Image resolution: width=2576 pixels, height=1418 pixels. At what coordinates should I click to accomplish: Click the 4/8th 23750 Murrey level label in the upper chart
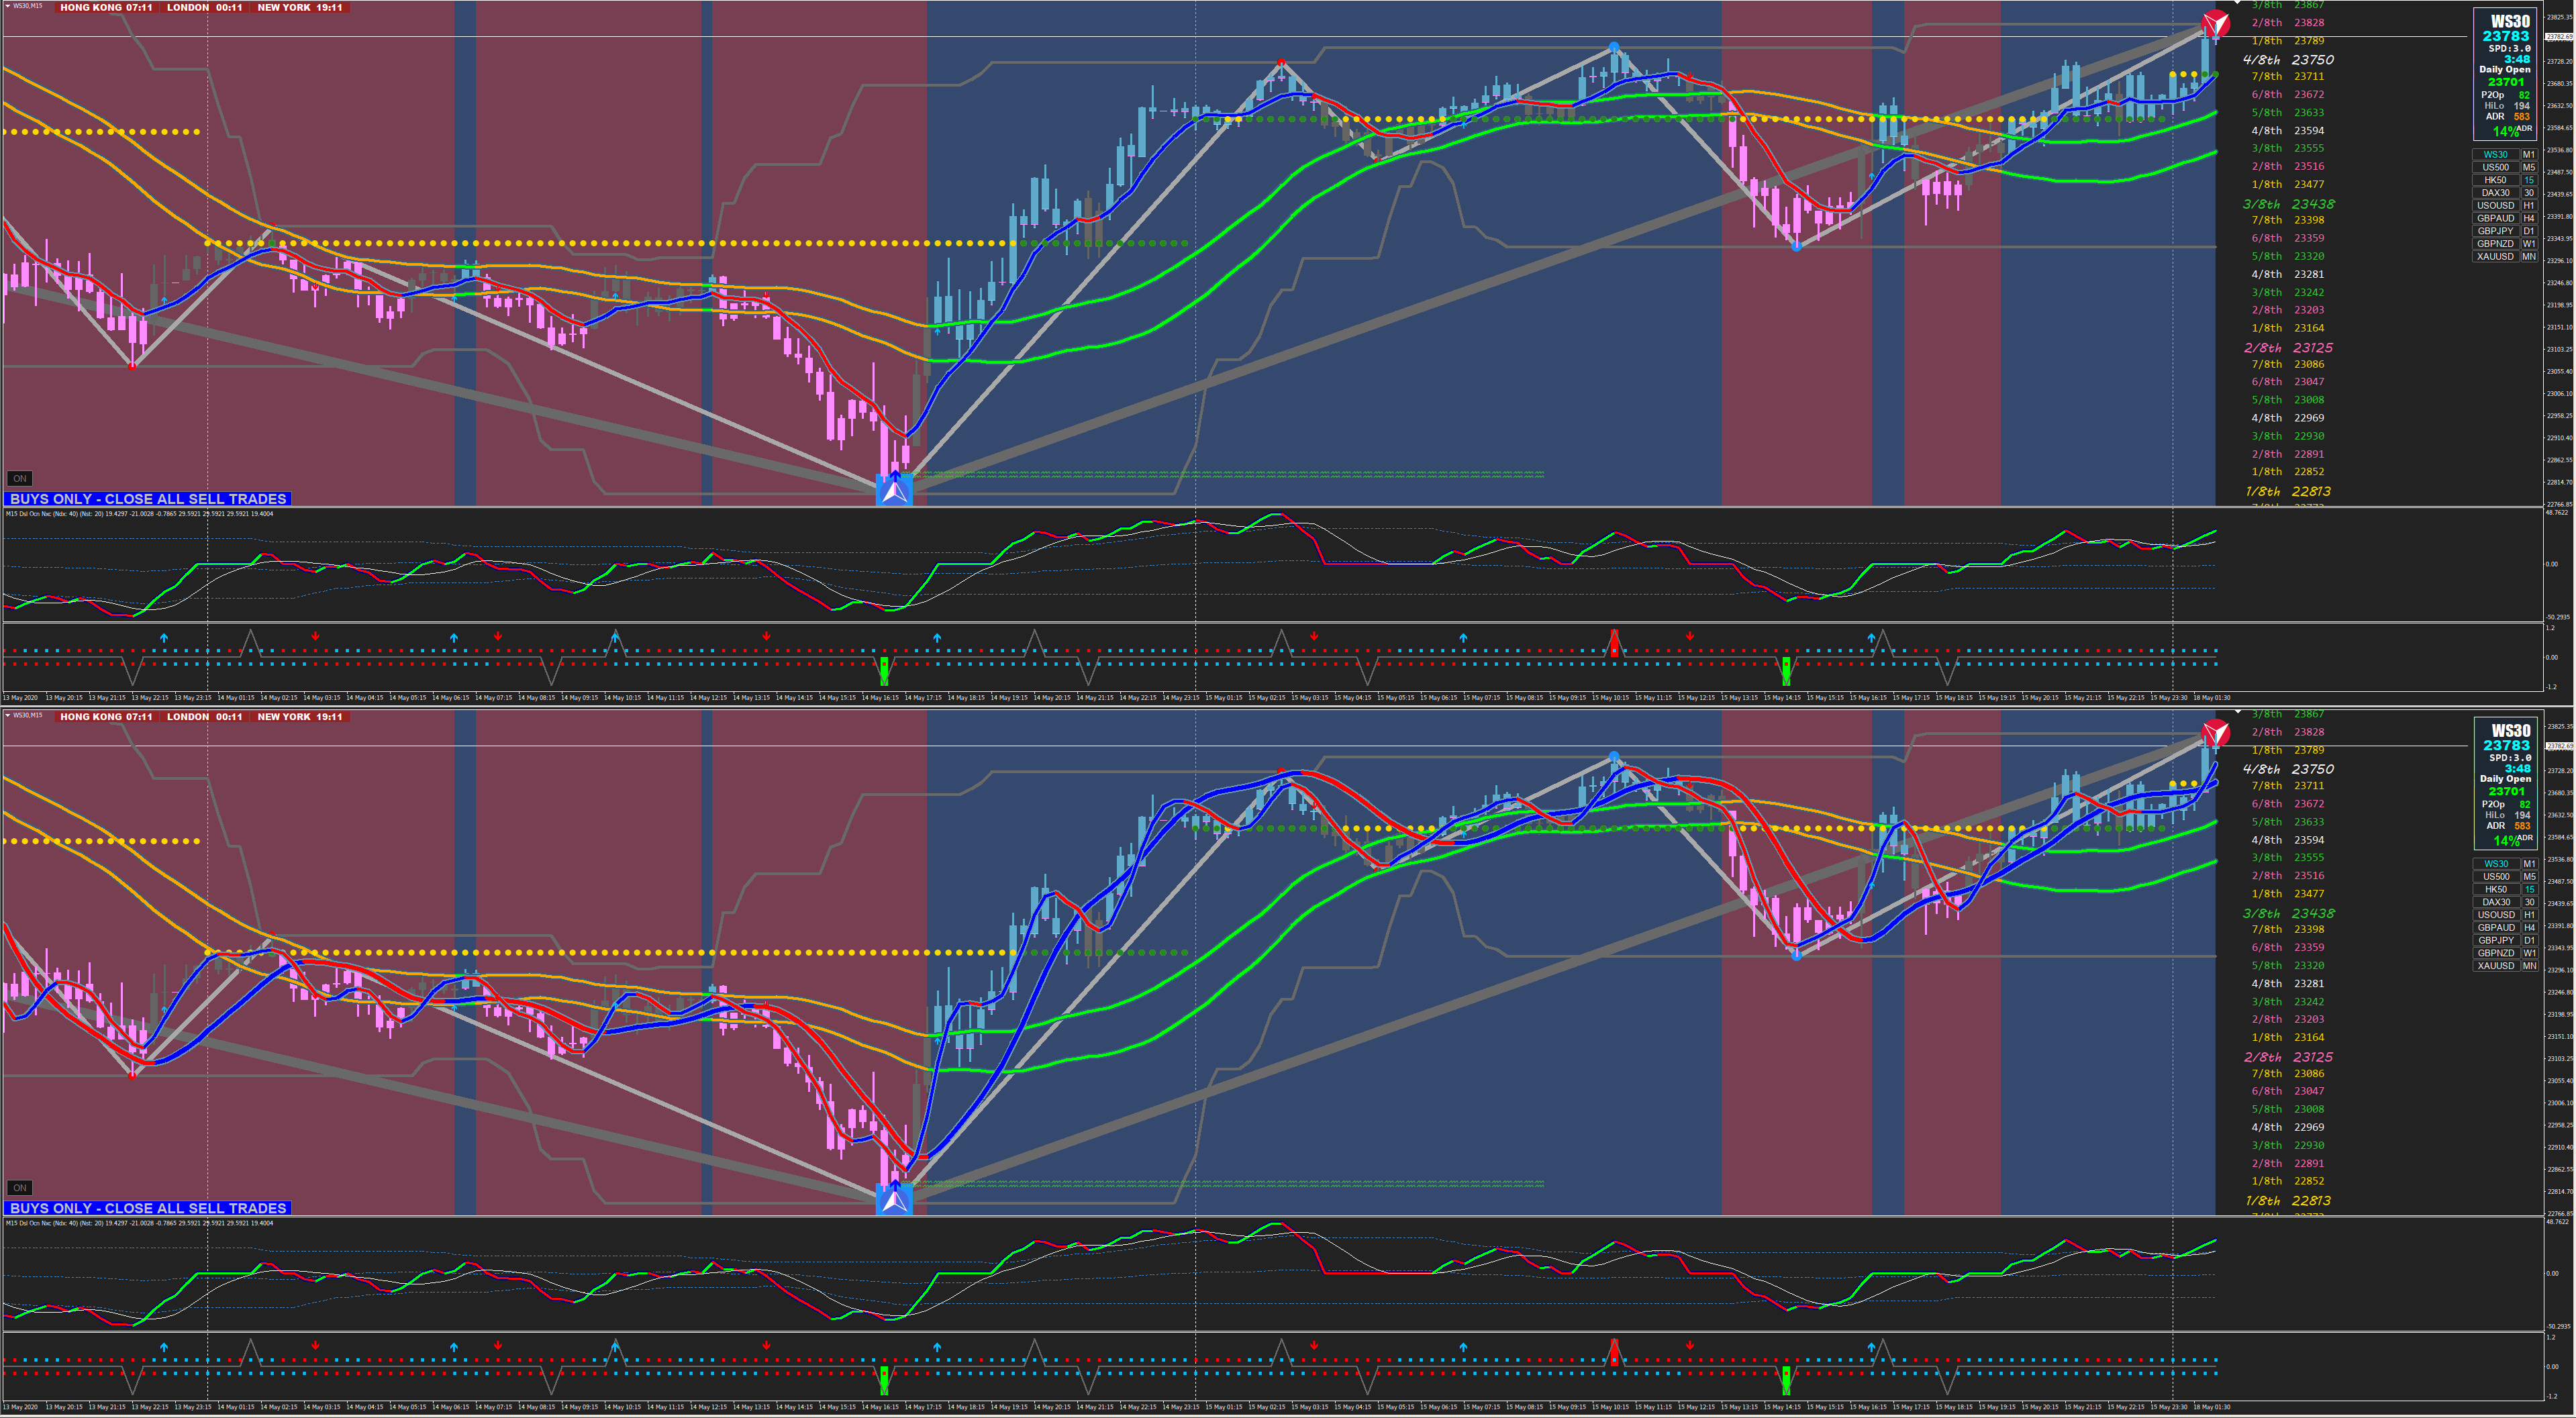pos(2288,60)
